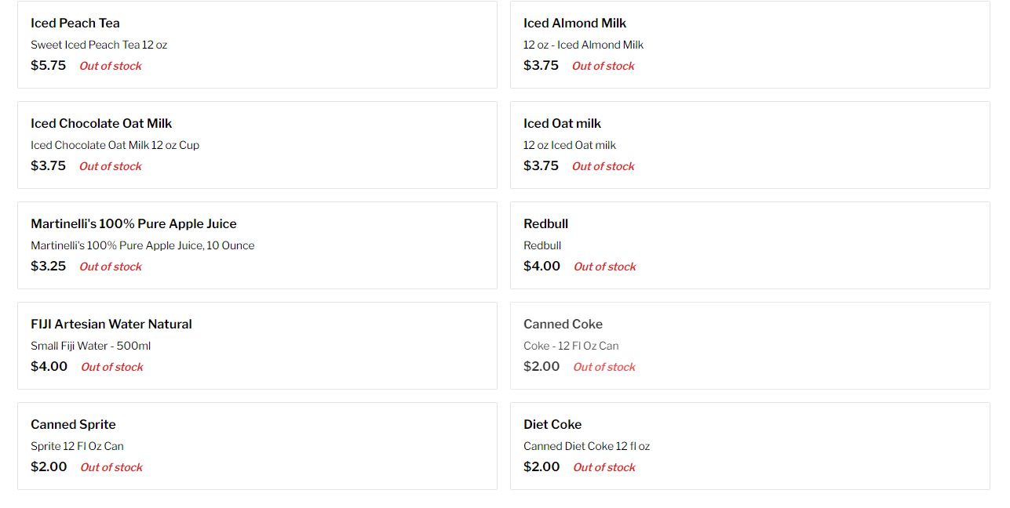Select the Redbull item heading
This screenshot has height=508, width=1010.
click(x=545, y=224)
